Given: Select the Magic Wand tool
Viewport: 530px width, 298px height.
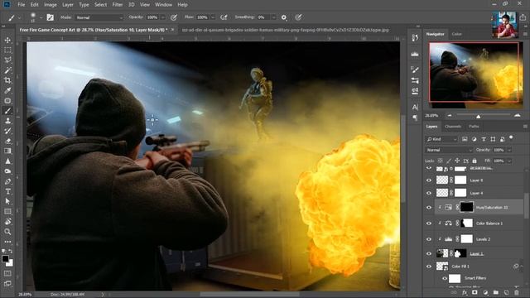Looking at the screenshot, I should click(7, 70).
